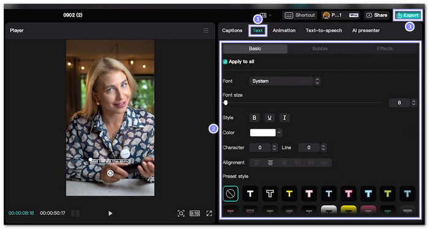Click the Character spacing value field
The image size is (429, 229).
(x=260, y=148)
